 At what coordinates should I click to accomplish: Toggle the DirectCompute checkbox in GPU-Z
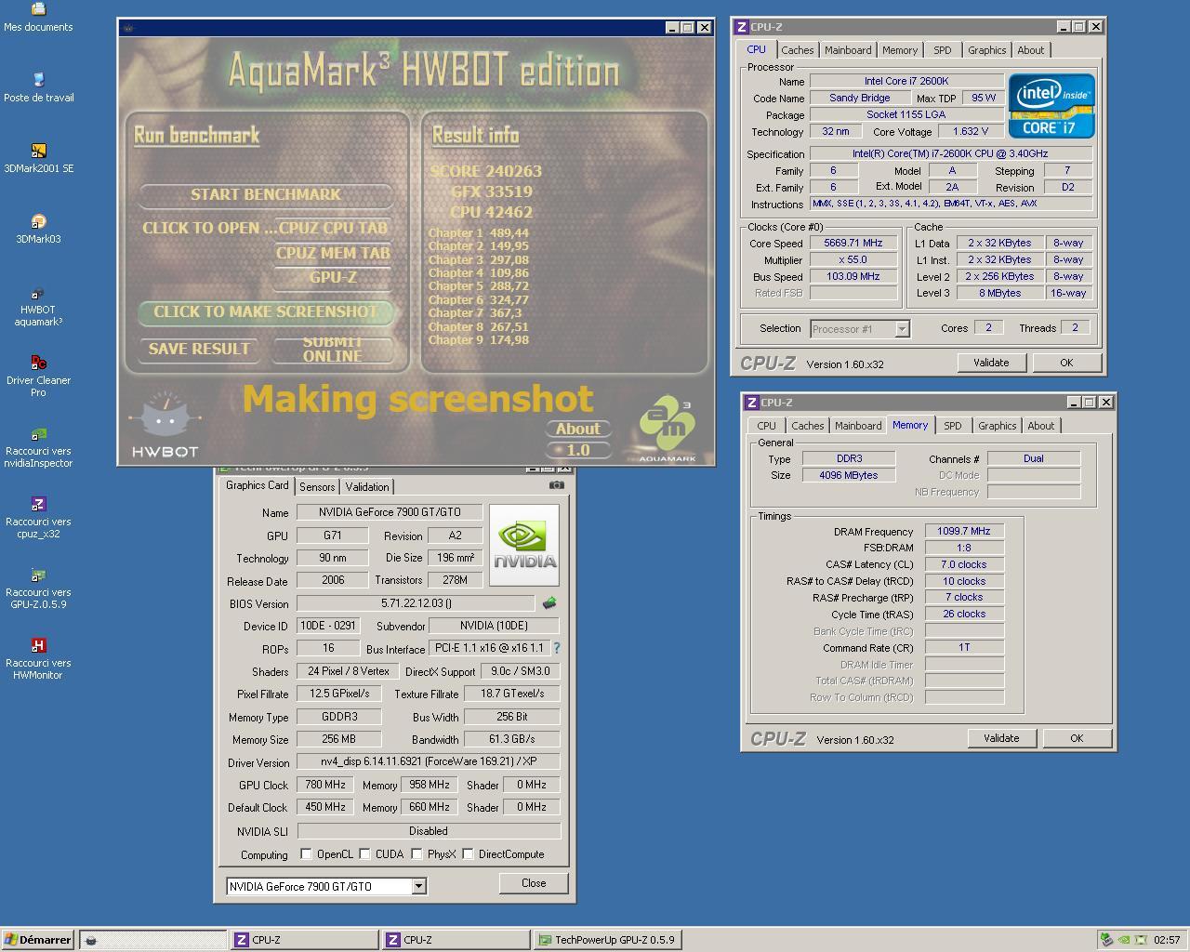[x=468, y=853]
